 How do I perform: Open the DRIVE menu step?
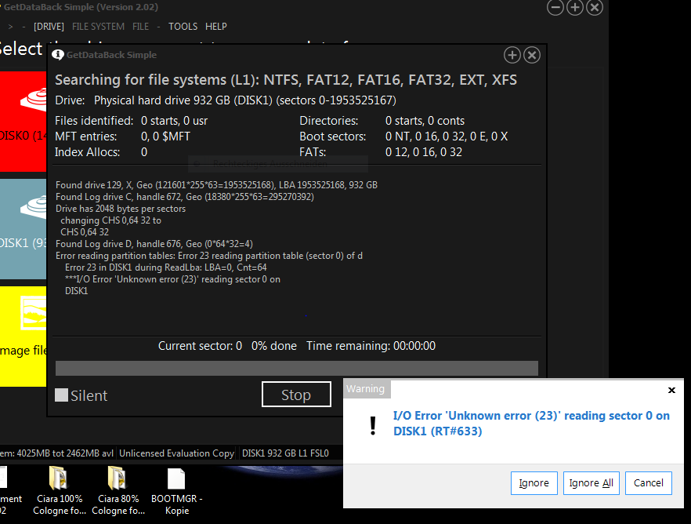click(x=49, y=27)
